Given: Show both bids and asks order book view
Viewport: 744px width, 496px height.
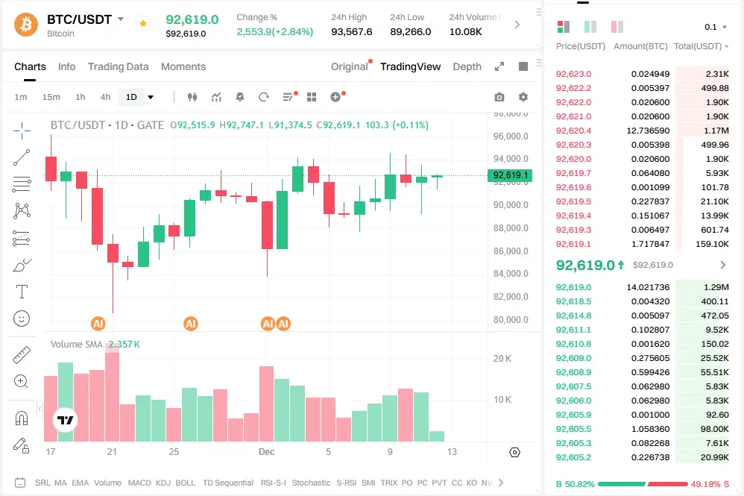Looking at the screenshot, I should [564, 27].
